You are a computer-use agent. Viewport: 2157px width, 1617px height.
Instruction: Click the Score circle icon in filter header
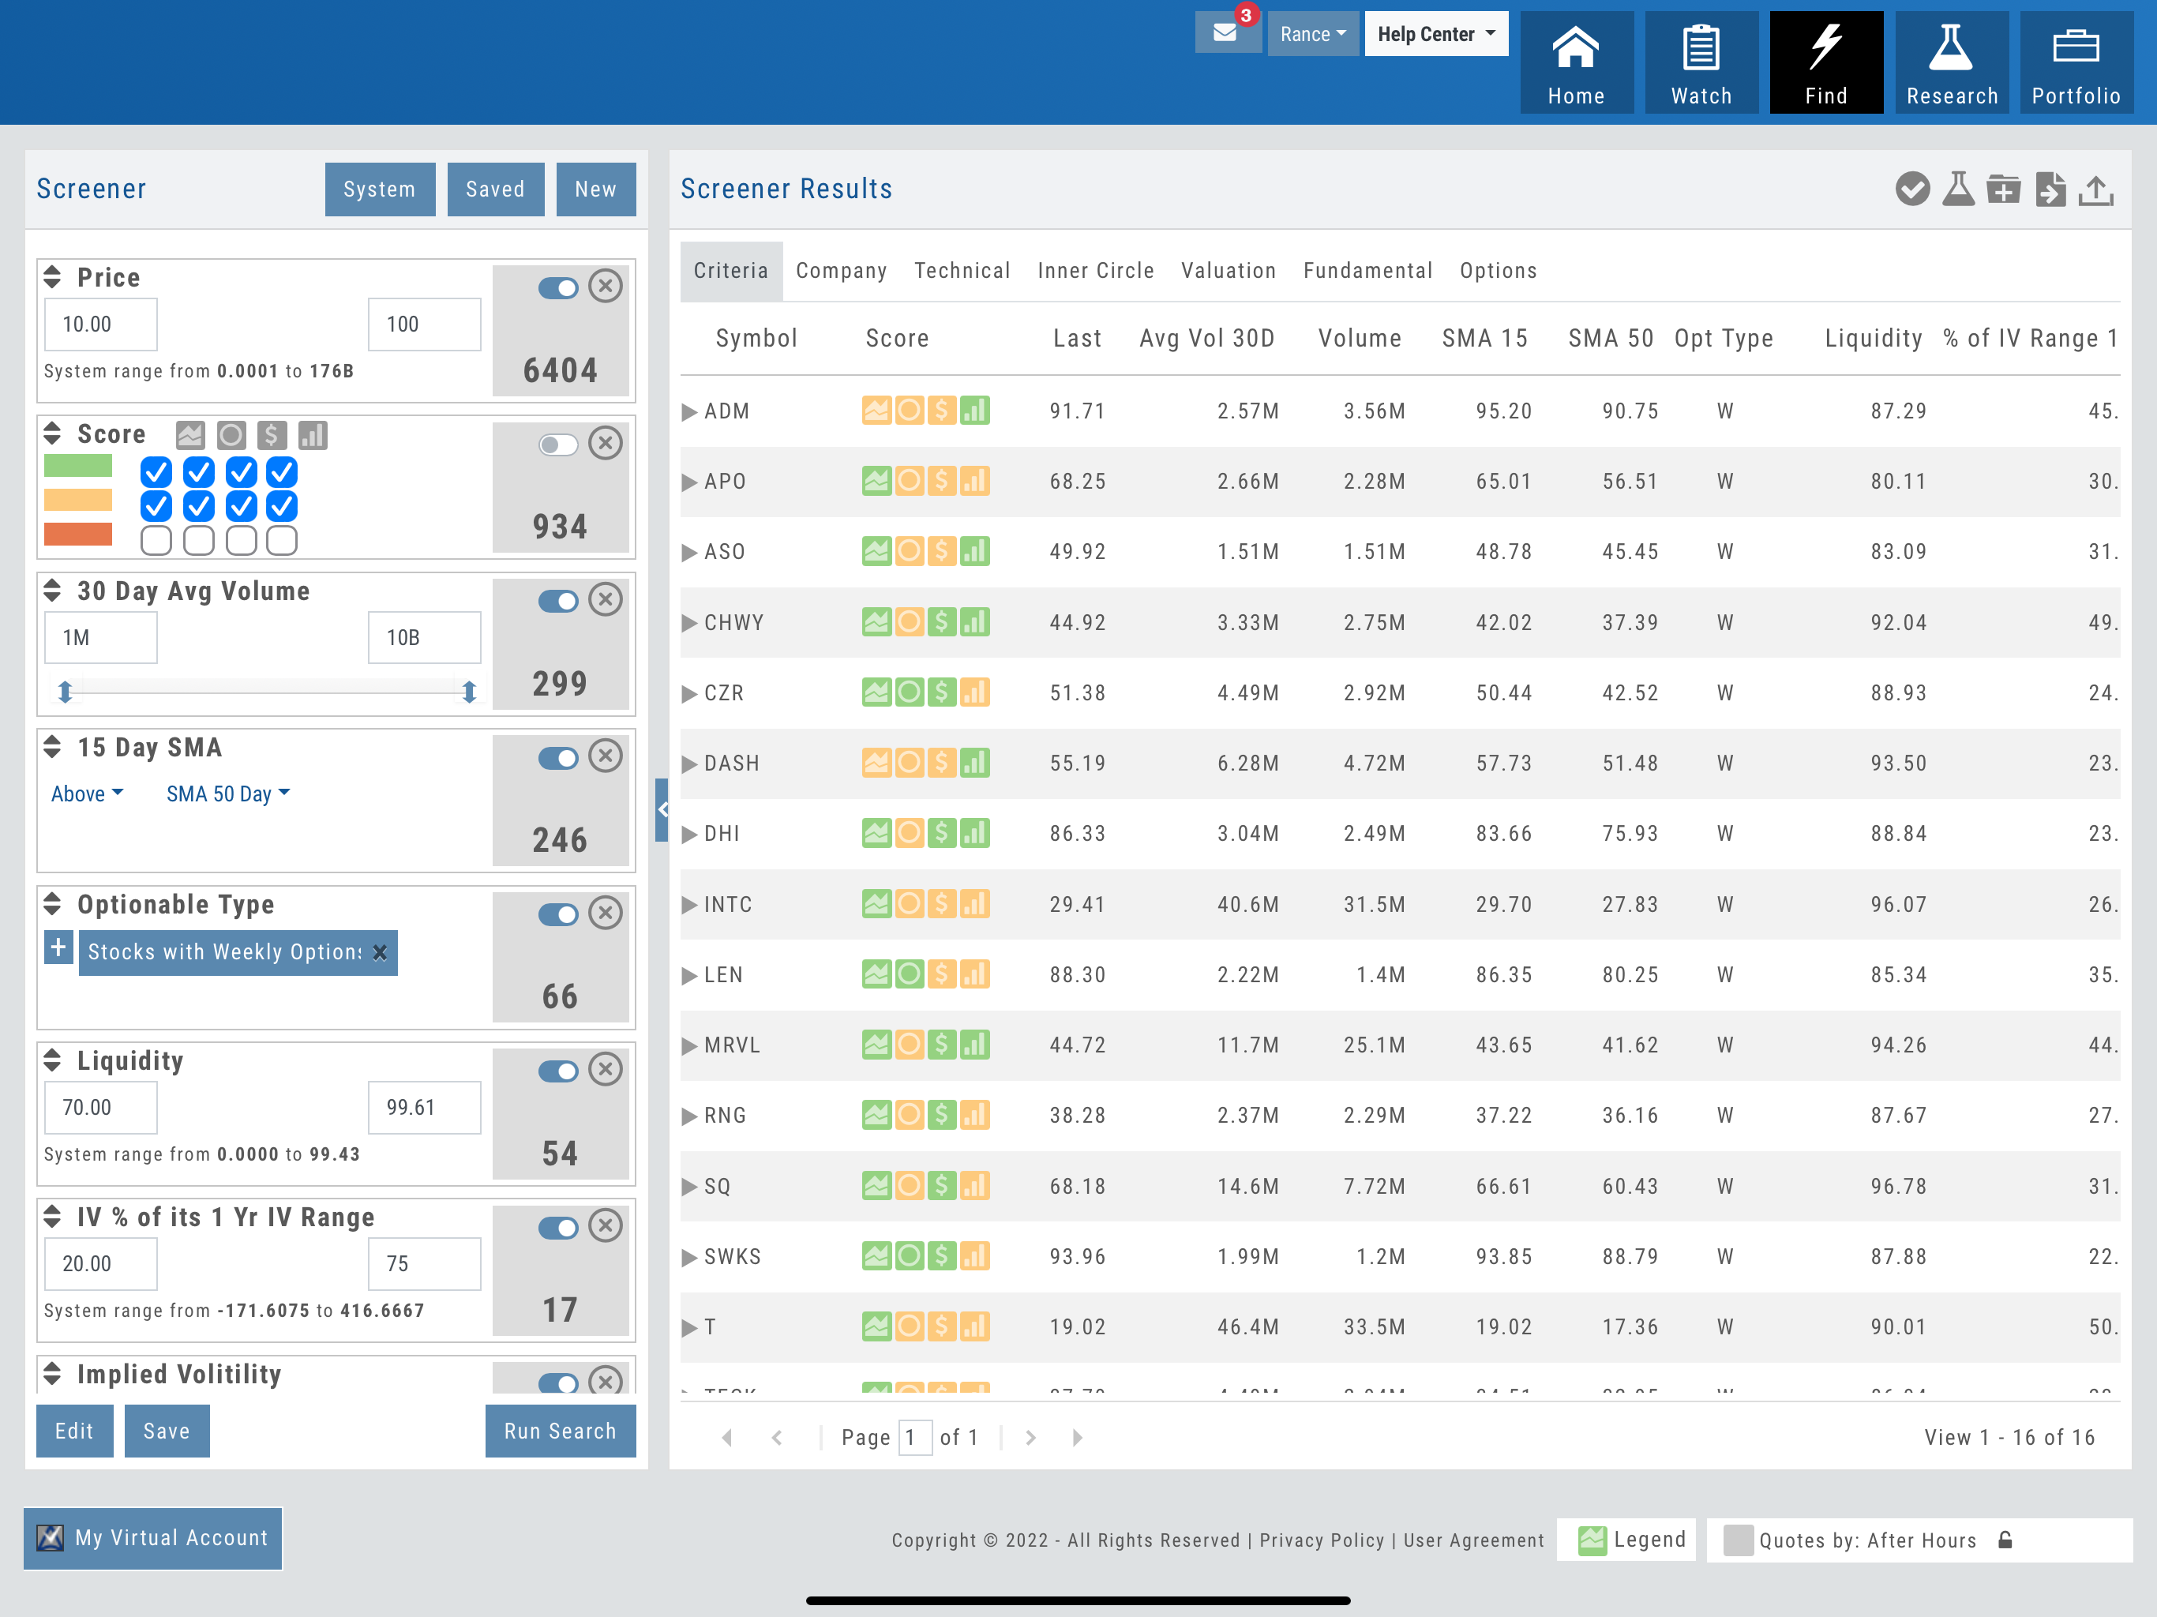[231, 435]
